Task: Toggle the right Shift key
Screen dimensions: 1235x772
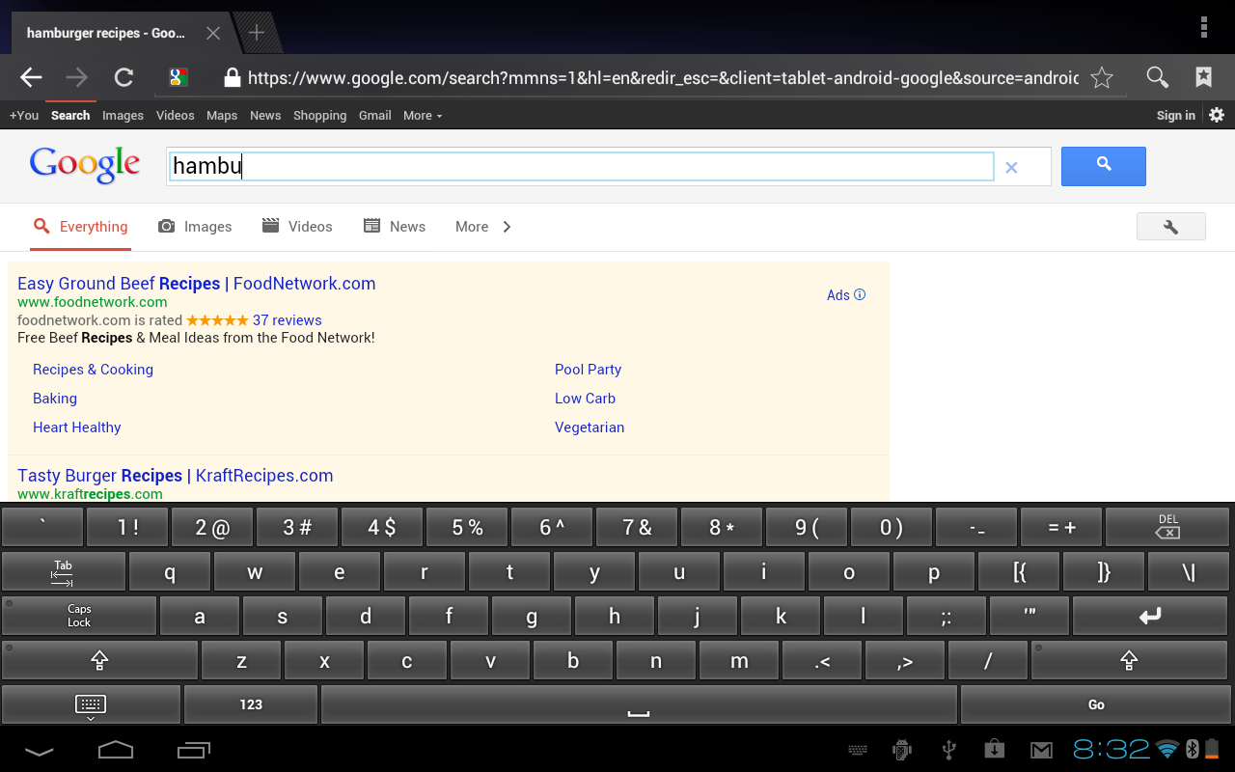Action: 1130,660
